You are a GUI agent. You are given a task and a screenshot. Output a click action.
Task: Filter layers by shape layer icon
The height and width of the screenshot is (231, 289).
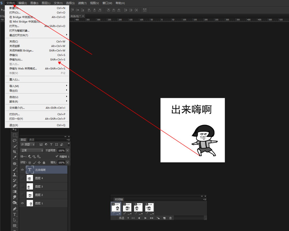[x=56, y=145]
